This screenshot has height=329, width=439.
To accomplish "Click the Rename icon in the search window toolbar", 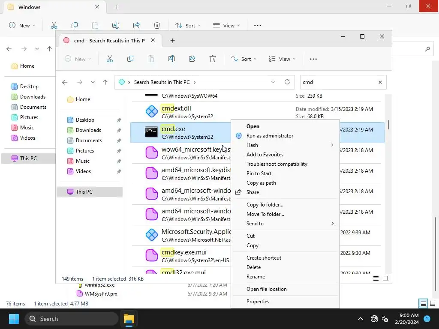I will click(171, 59).
